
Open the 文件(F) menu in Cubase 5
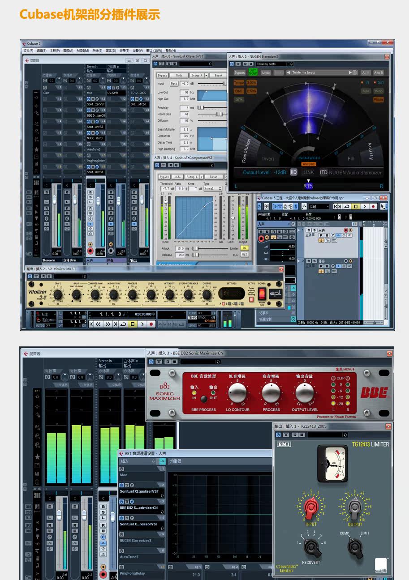pyautogui.click(x=28, y=51)
